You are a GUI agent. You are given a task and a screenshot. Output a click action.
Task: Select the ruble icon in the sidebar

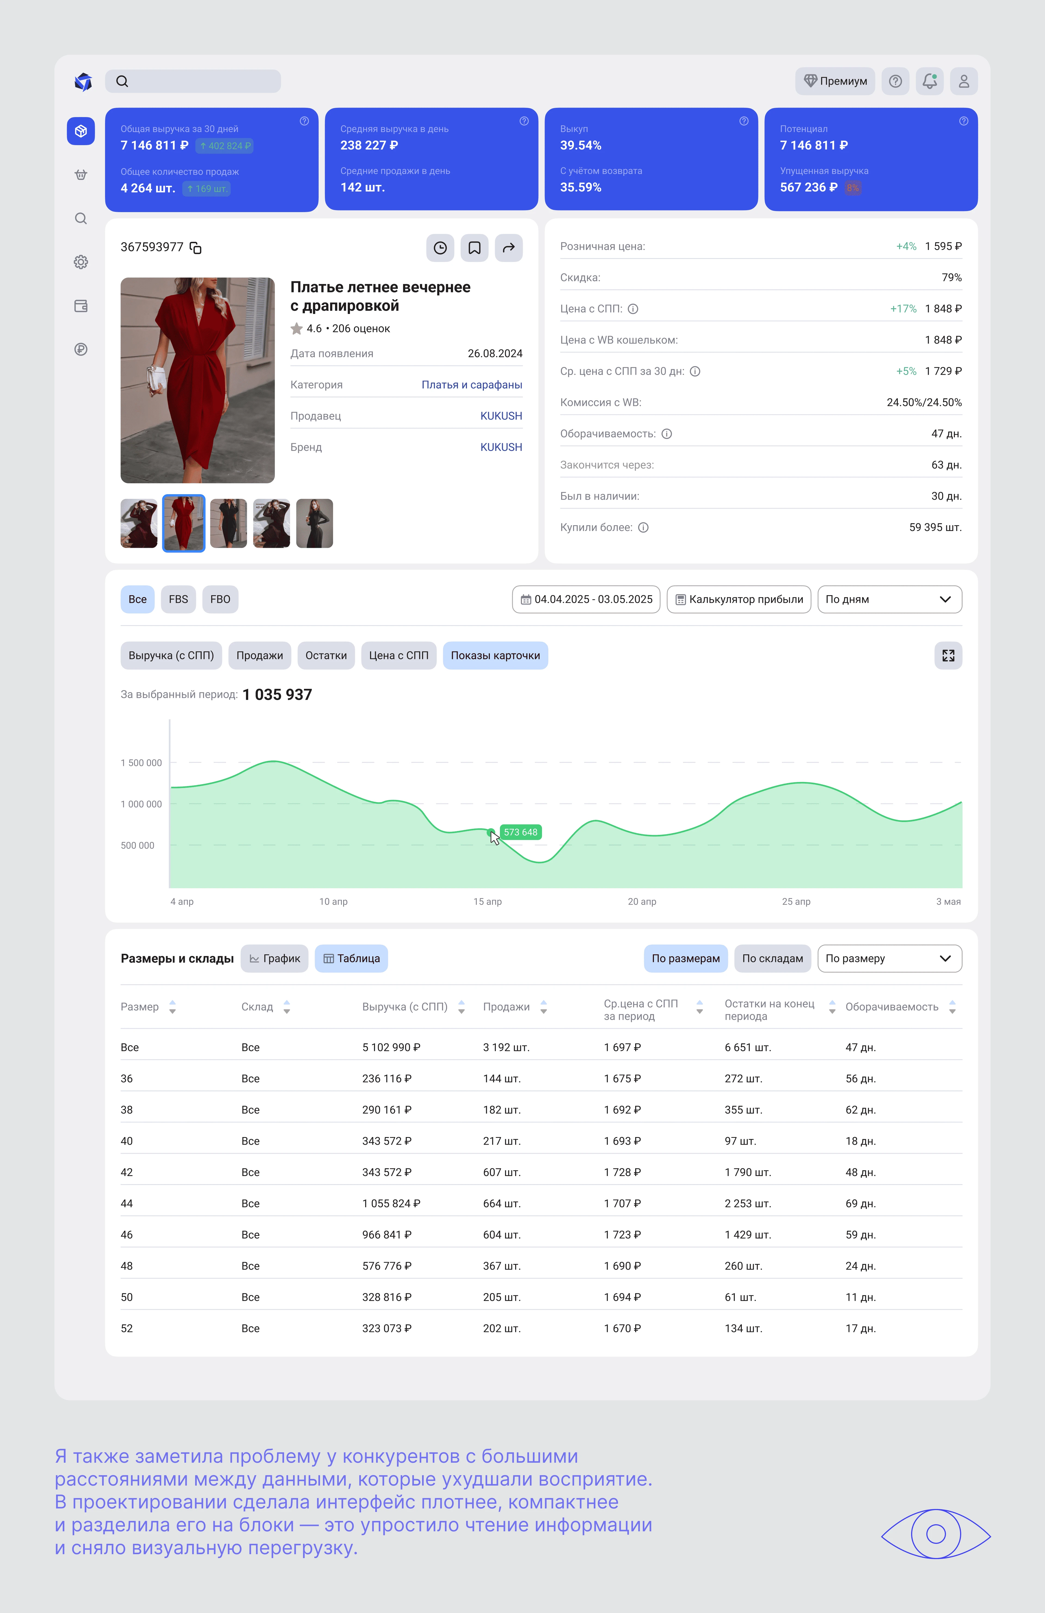[x=81, y=350]
